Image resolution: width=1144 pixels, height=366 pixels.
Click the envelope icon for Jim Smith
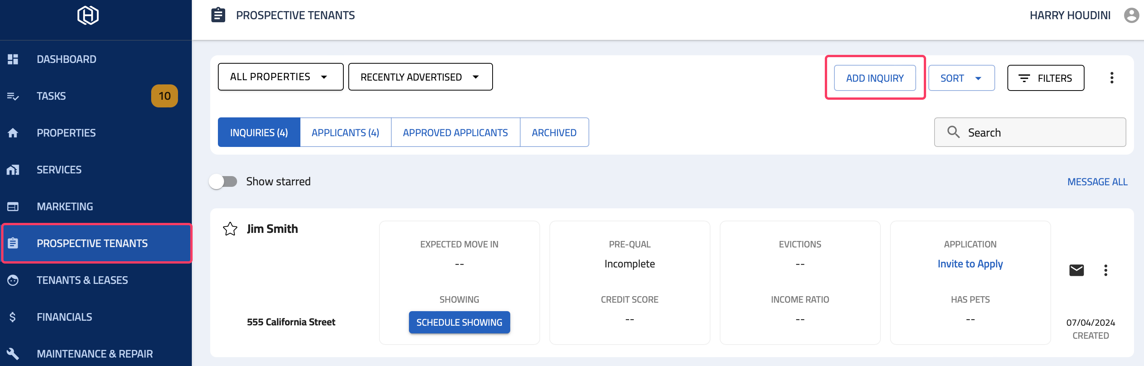[x=1076, y=270]
